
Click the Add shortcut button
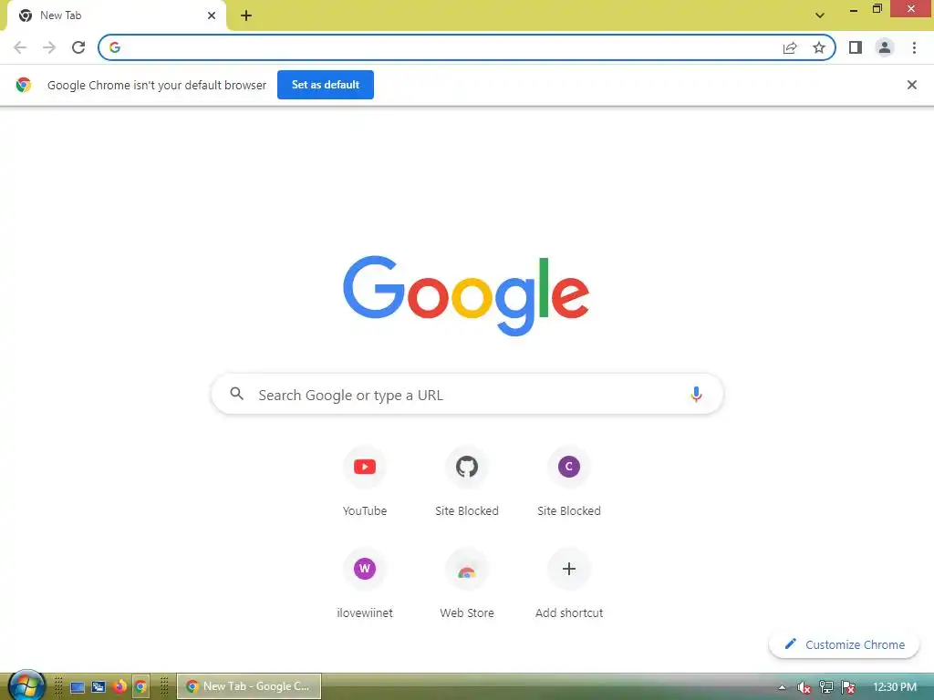[569, 582]
